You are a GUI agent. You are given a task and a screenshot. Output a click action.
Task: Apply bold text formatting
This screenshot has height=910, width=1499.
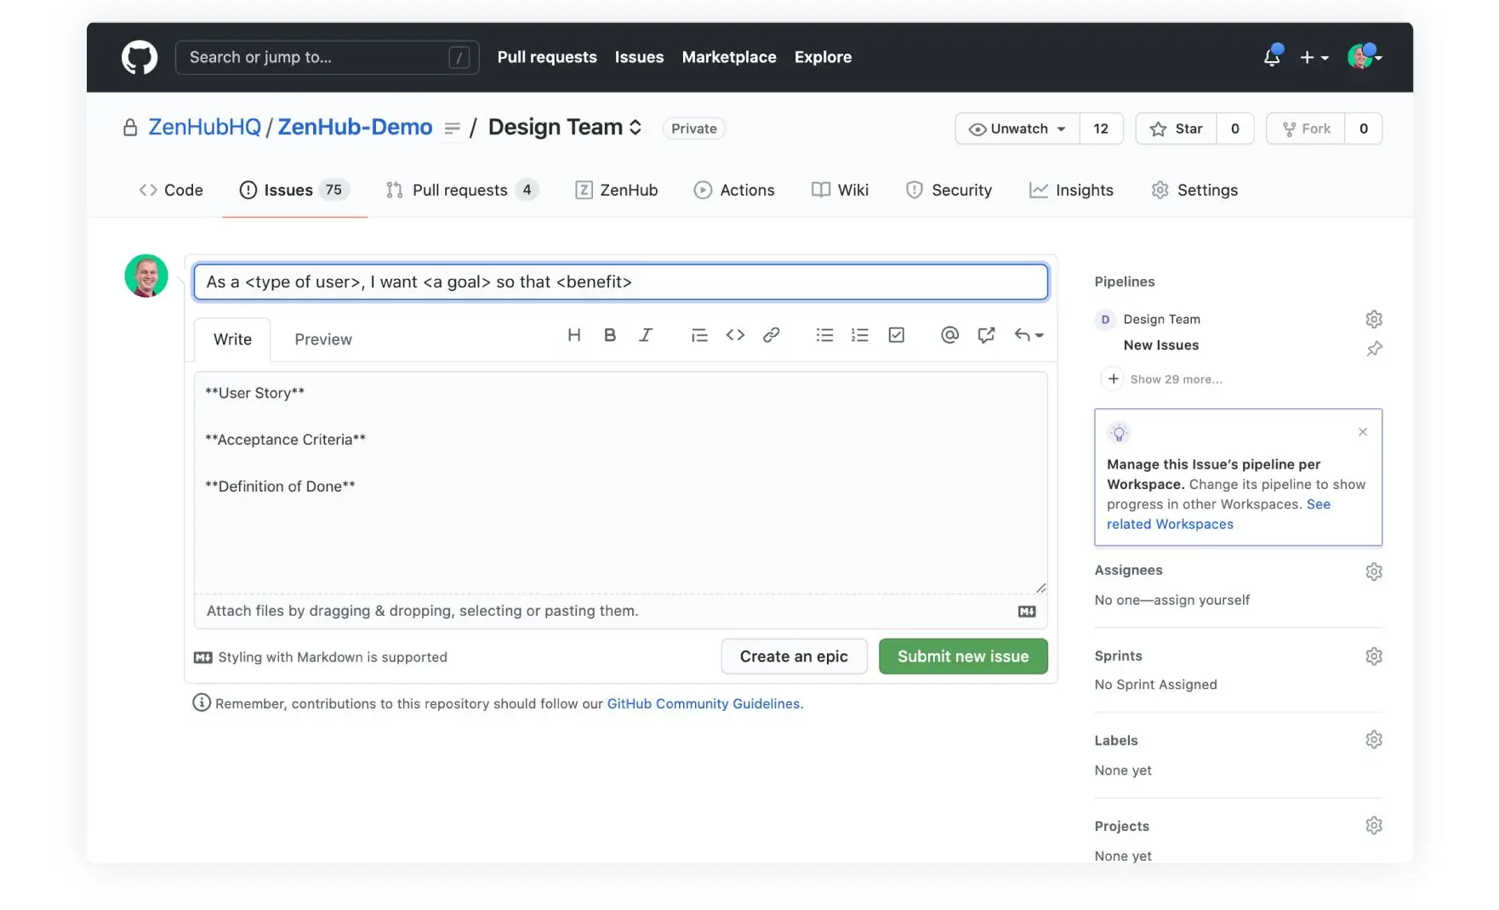point(610,335)
